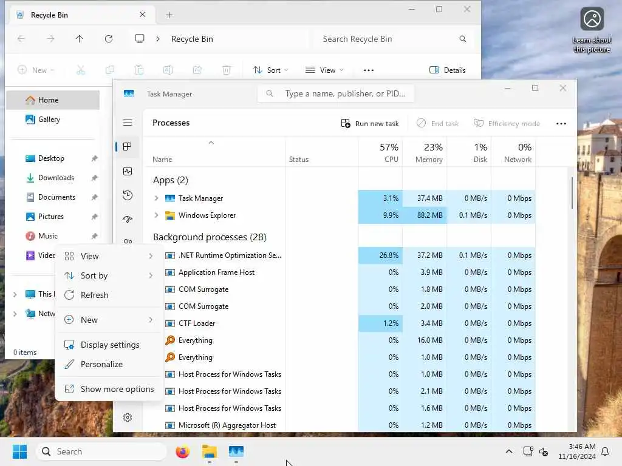This screenshot has width=622, height=466.
Task: Open Task Manager more options ellipsis
Action: coord(561,124)
